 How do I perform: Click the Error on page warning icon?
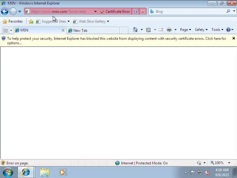(3, 163)
